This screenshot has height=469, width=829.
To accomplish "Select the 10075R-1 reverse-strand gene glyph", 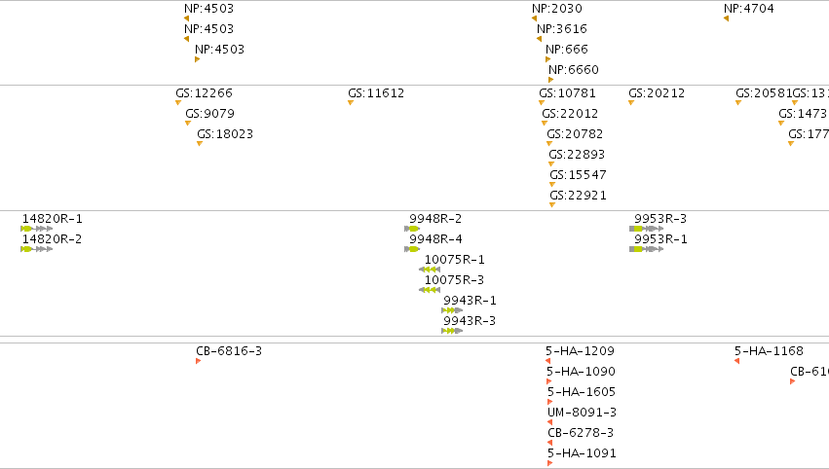I will pyautogui.click(x=430, y=270).
